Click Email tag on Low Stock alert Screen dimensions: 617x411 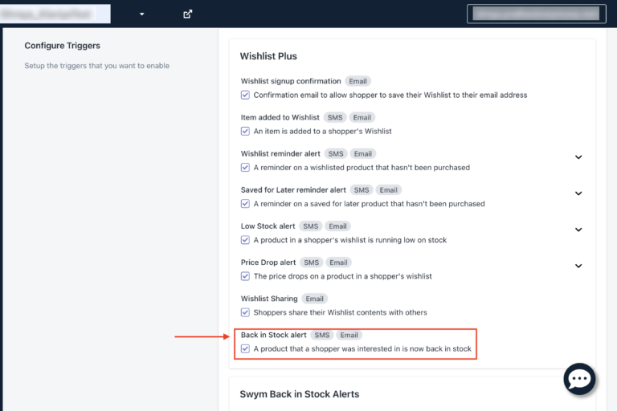(337, 226)
